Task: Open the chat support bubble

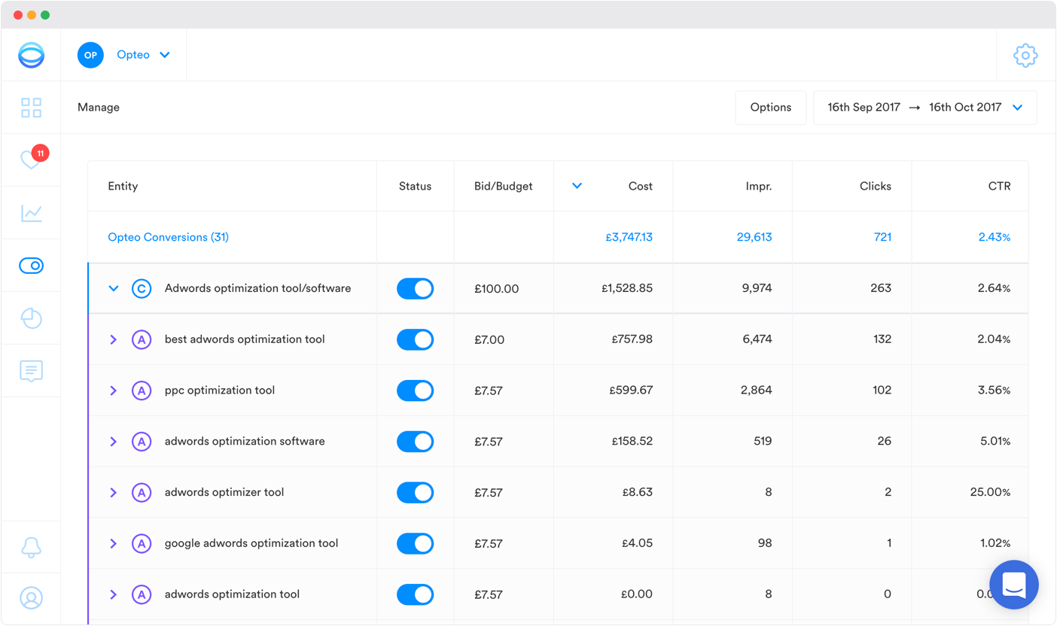Action: tap(1014, 585)
